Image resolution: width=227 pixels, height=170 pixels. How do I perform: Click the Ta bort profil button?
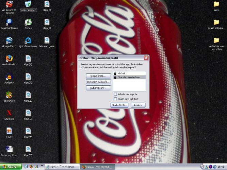click(98, 88)
